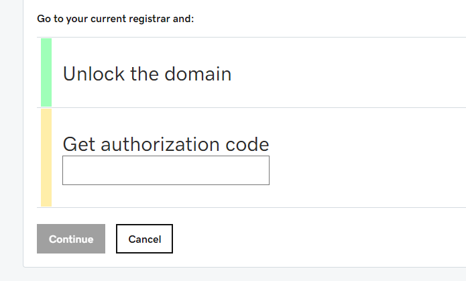Click the 'Get authorization code' heading
The width and height of the screenshot is (466, 281).
[166, 144]
